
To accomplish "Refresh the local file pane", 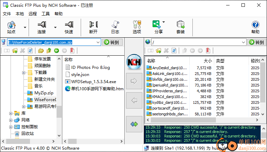I will click(30, 51).
